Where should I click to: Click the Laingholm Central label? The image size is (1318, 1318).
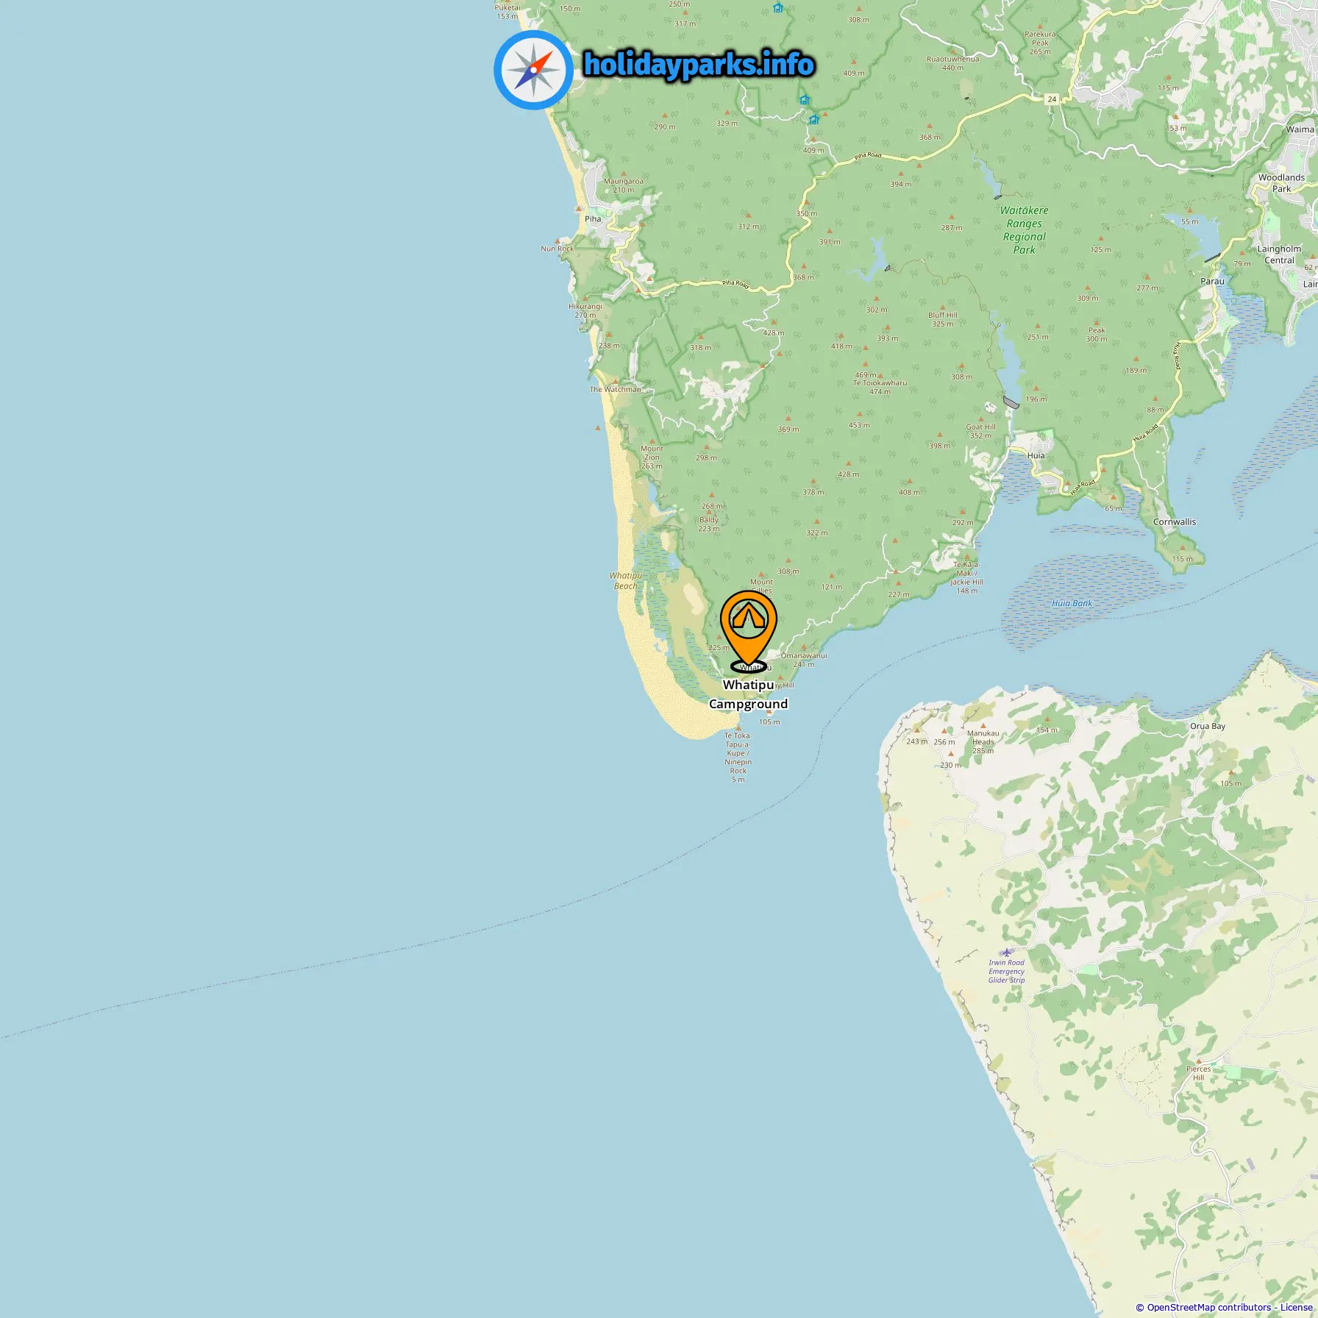(1279, 254)
